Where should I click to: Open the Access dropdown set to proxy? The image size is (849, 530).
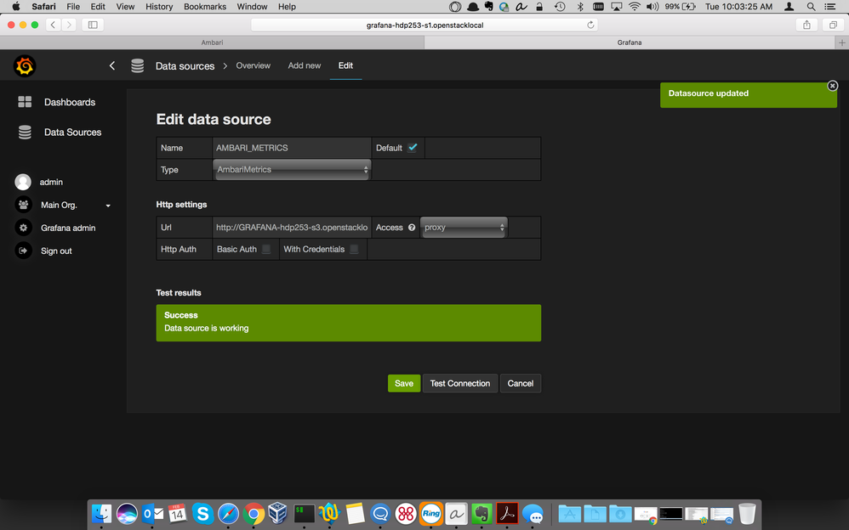coord(463,227)
